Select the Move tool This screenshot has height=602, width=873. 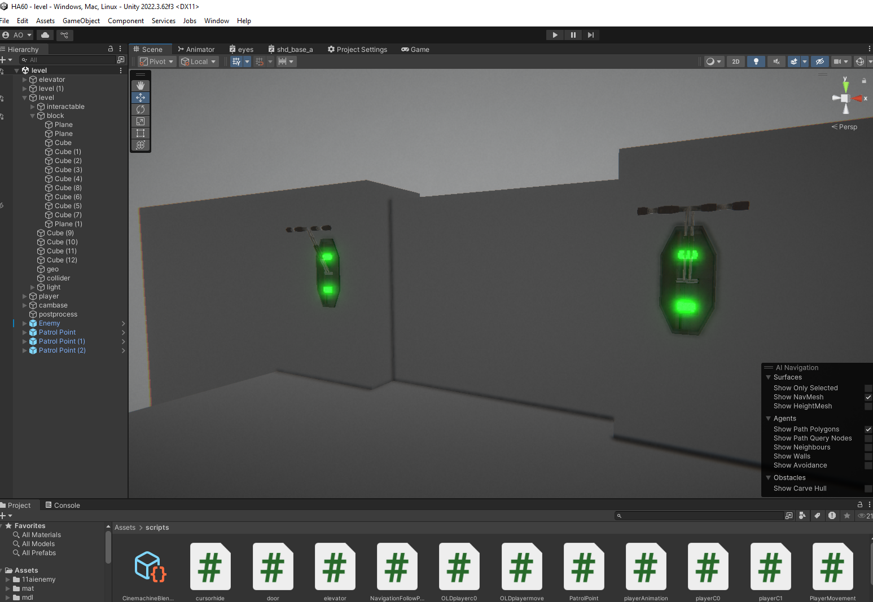pos(141,98)
